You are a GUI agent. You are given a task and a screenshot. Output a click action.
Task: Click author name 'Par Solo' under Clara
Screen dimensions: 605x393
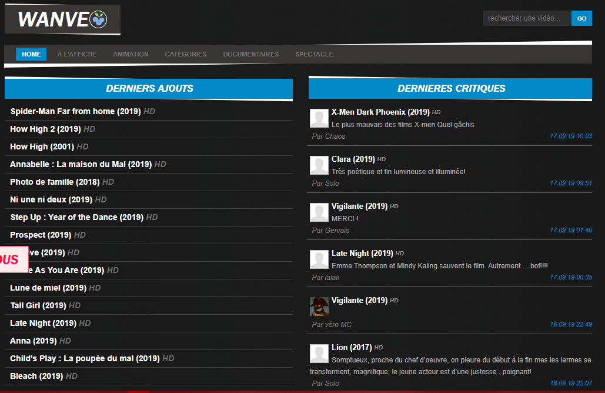point(325,184)
